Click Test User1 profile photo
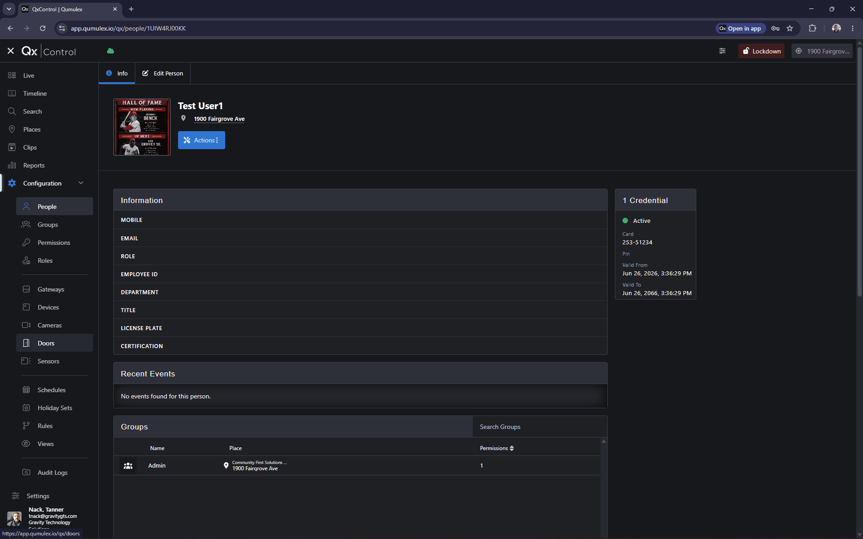The image size is (863, 539). [x=142, y=127]
